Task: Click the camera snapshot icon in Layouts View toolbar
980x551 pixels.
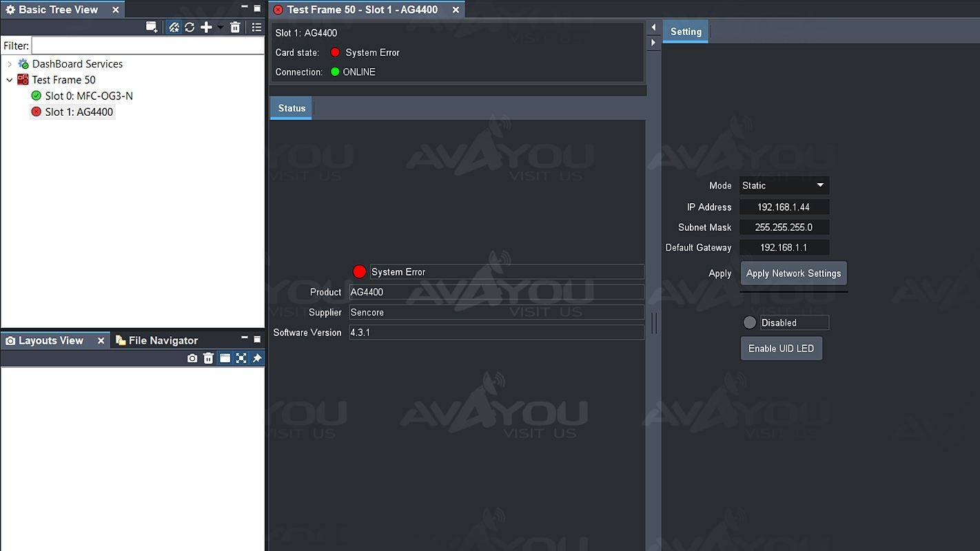Action: 192,358
